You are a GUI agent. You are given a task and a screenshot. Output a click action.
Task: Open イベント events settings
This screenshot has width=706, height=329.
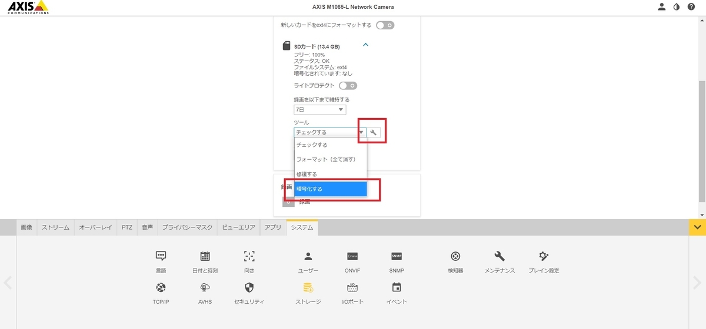tap(397, 294)
